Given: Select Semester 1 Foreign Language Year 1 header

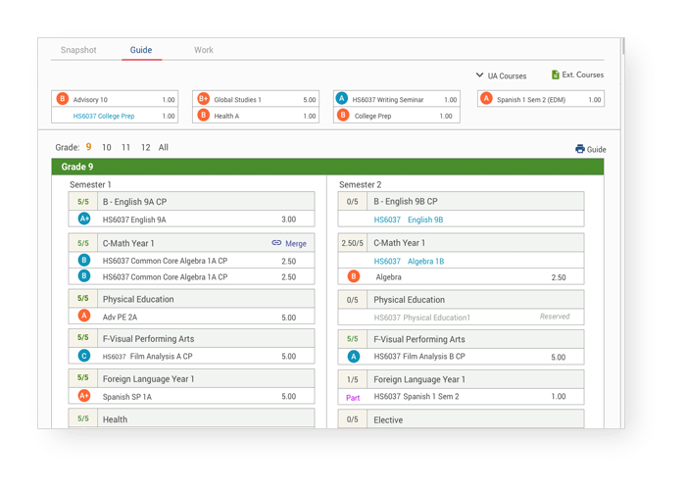Looking at the screenshot, I should (191, 379).
